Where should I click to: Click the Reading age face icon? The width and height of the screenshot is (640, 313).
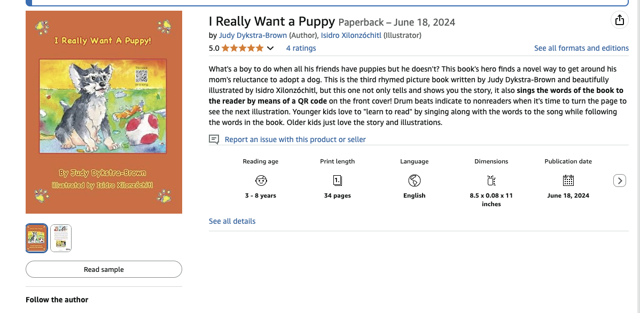(261, 180)
